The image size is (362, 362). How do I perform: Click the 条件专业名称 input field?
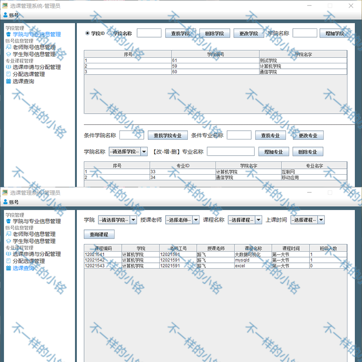[239, 135]
